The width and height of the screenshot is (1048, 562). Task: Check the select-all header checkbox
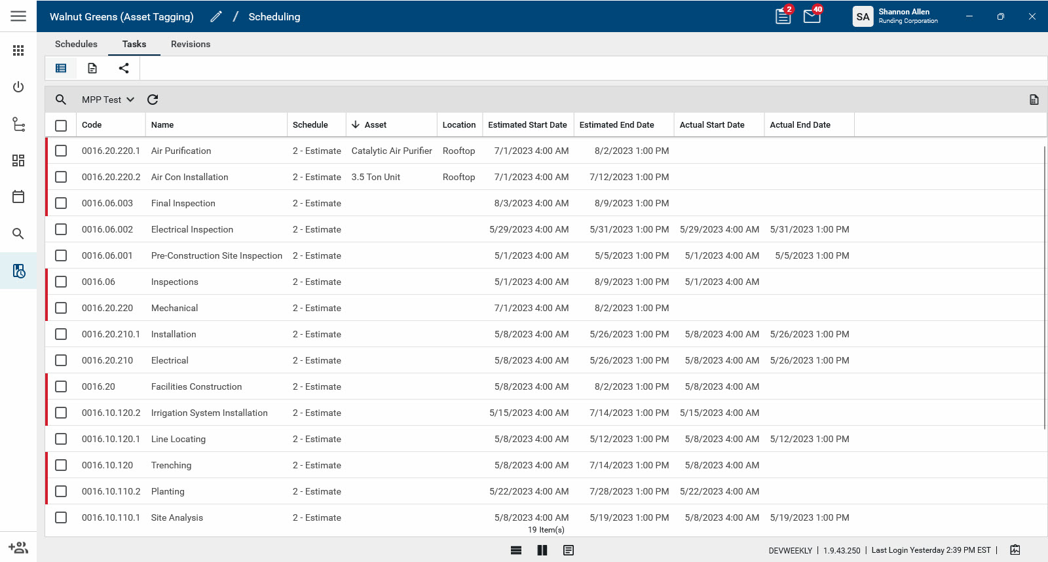(61, 125)
